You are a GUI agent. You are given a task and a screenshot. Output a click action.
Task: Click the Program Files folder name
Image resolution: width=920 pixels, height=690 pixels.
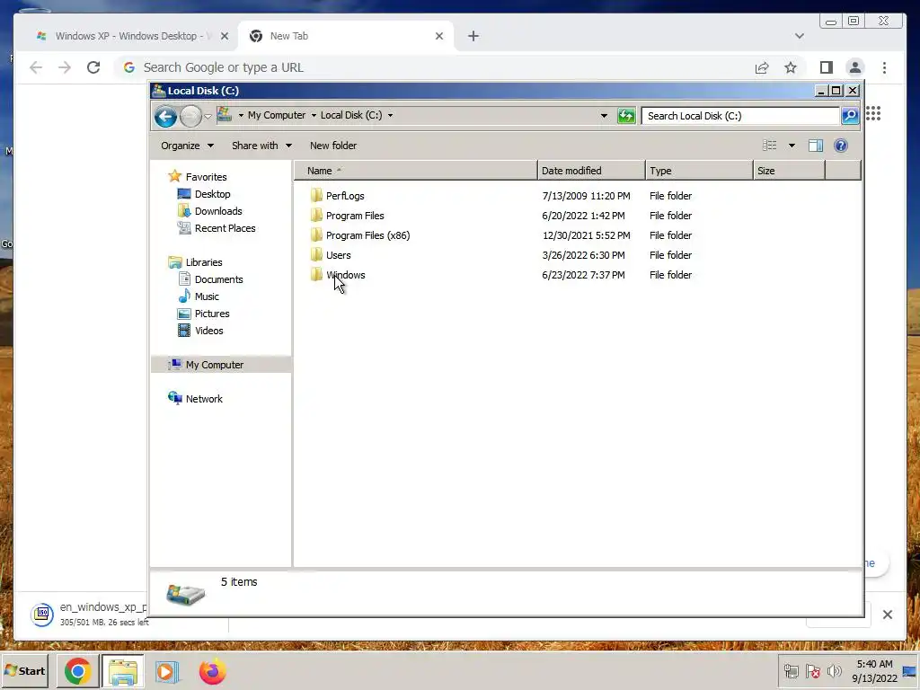click(x=355, y=216)
